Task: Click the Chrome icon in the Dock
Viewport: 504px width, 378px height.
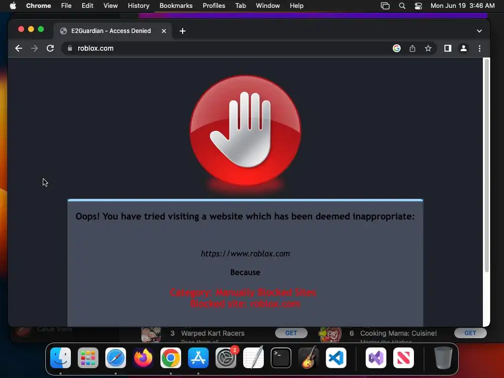Action: 171,358
